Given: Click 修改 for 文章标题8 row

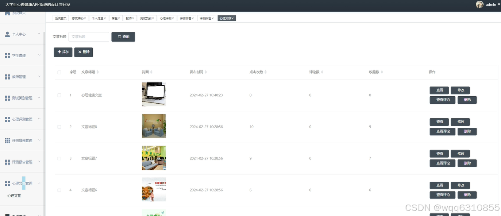Looking at the screenshot, I should 460,122.
